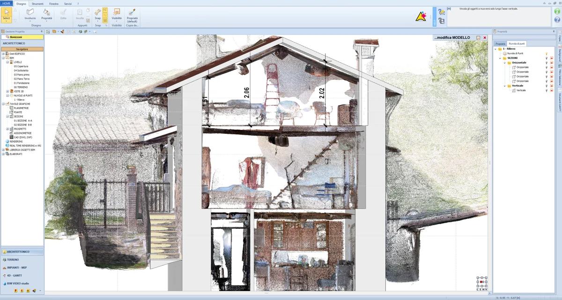Click the green layers icon in view toolbar

[x=86, y=32]
